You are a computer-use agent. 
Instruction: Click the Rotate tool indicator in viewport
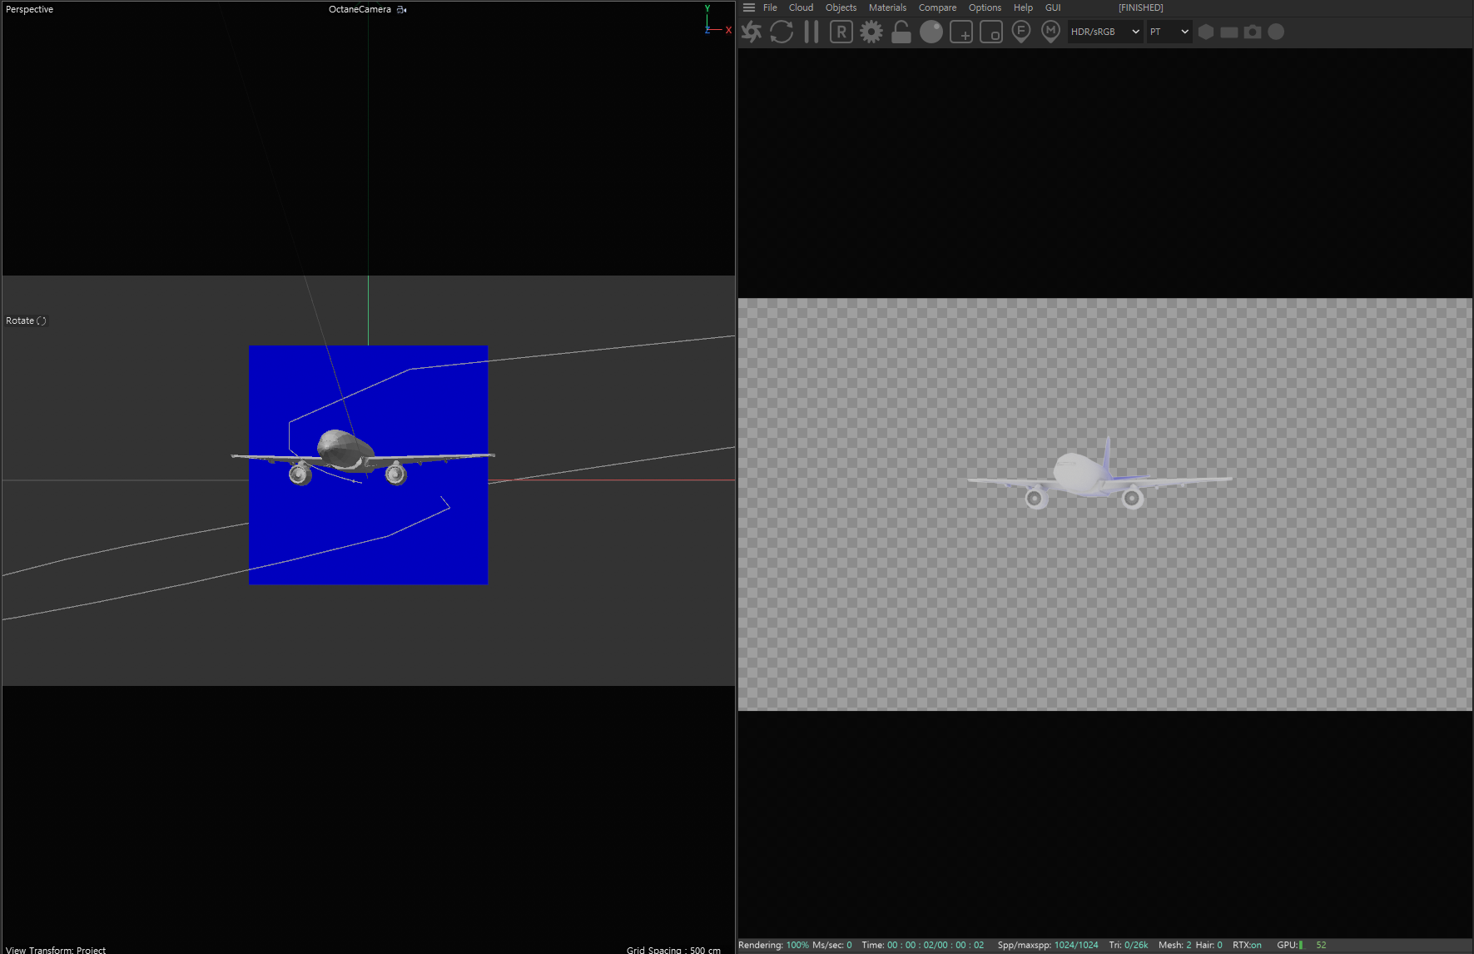(26, 320)
